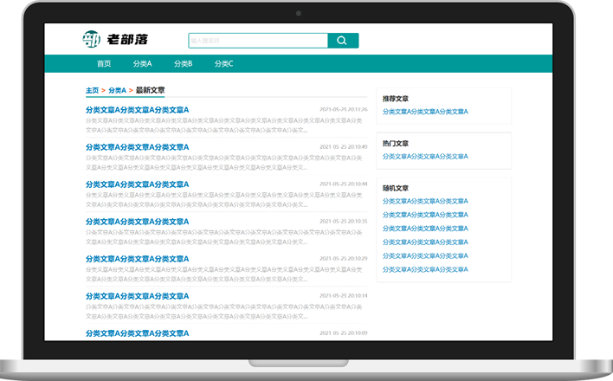This screenshot has width=613, height=381.
Task: Open the article title dated 20:10:49
Action: coord(137,147)
